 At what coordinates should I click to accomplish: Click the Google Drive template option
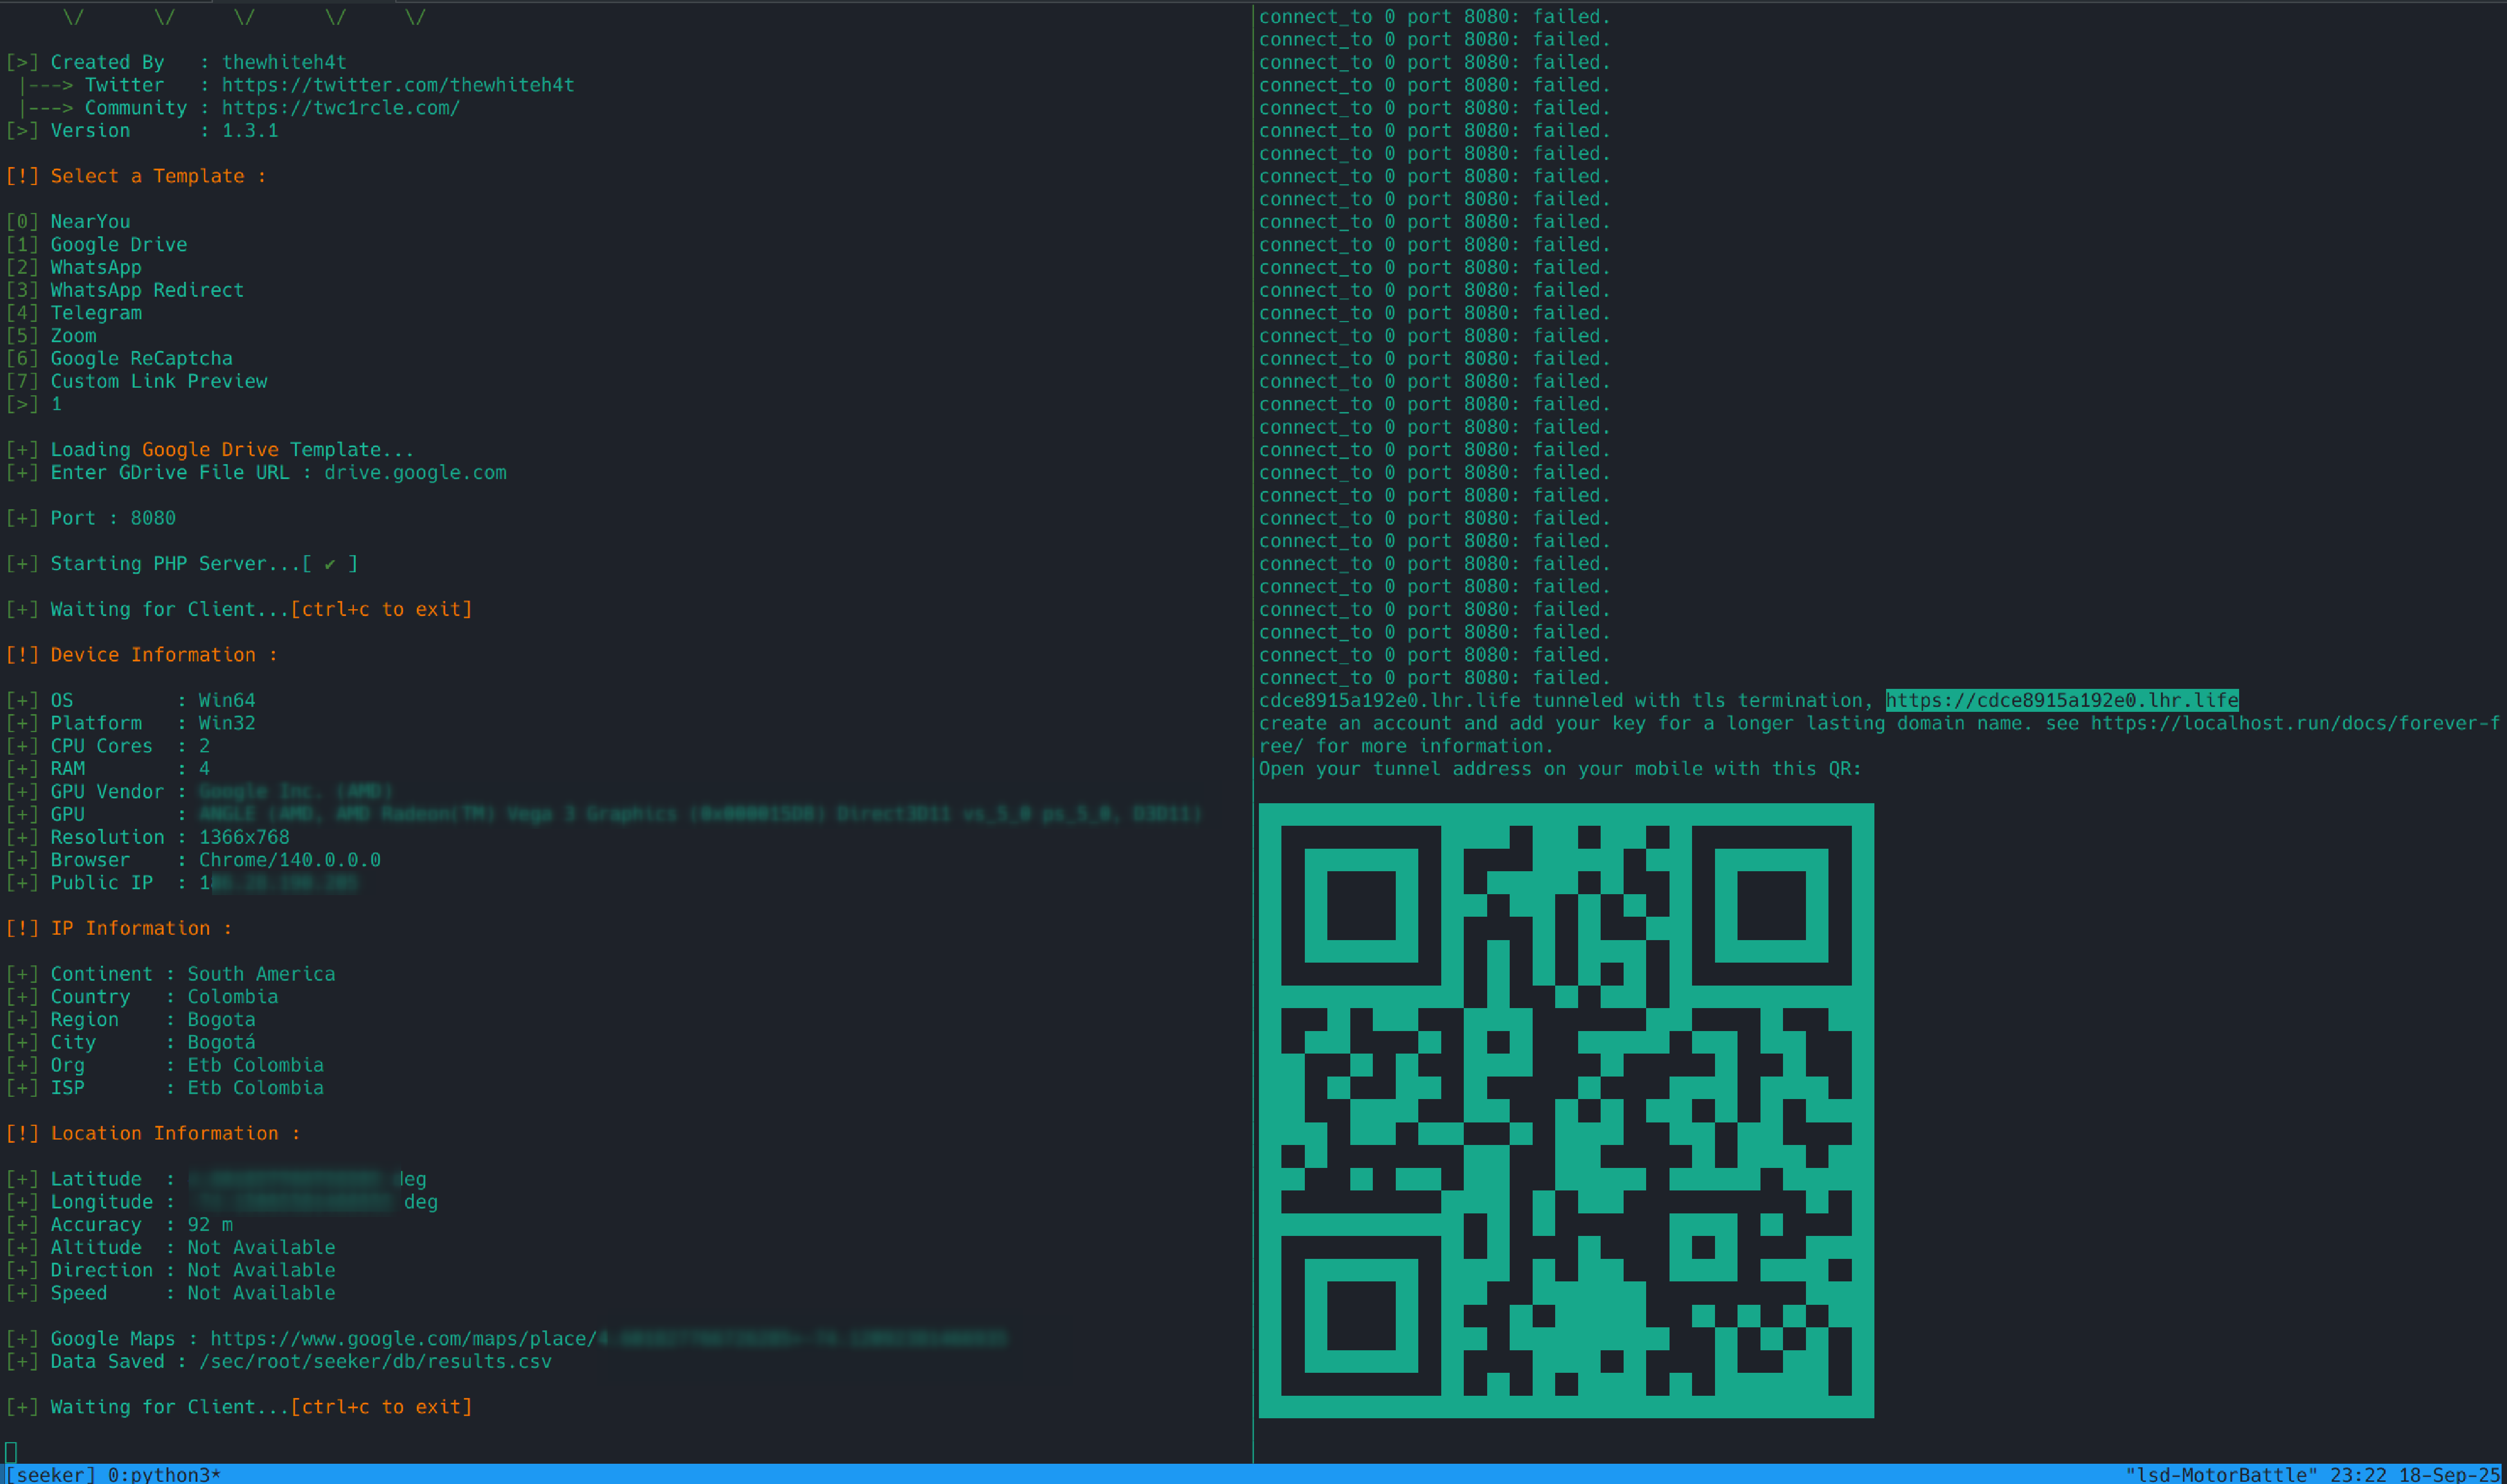(x=118, y=245)
